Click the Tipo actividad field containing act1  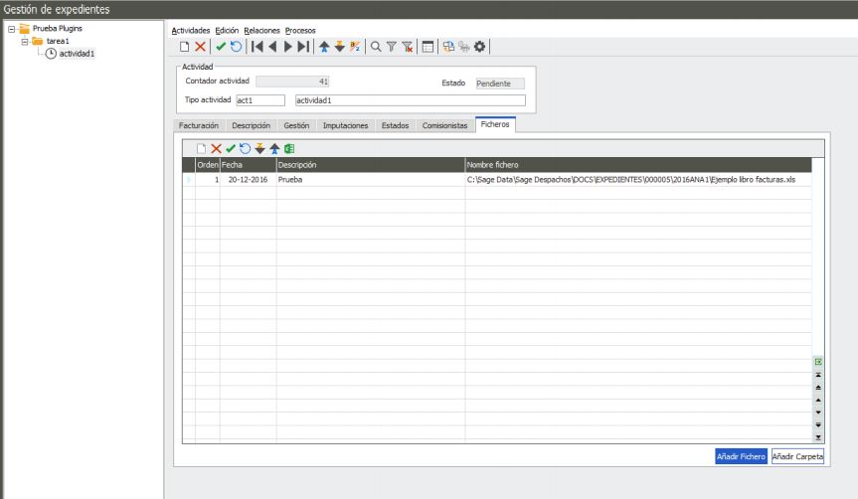pyautogui.click(x=260, y=100)
